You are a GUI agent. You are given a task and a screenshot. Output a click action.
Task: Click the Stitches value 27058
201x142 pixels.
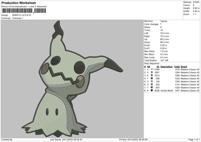[x=196, y=2]
